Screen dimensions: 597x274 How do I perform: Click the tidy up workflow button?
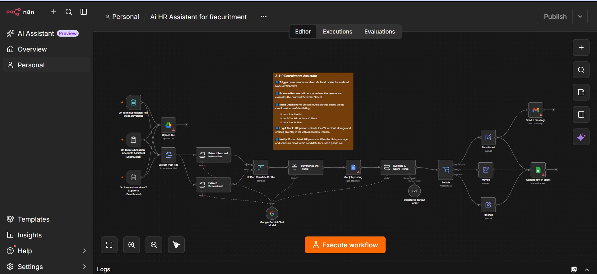176,245
